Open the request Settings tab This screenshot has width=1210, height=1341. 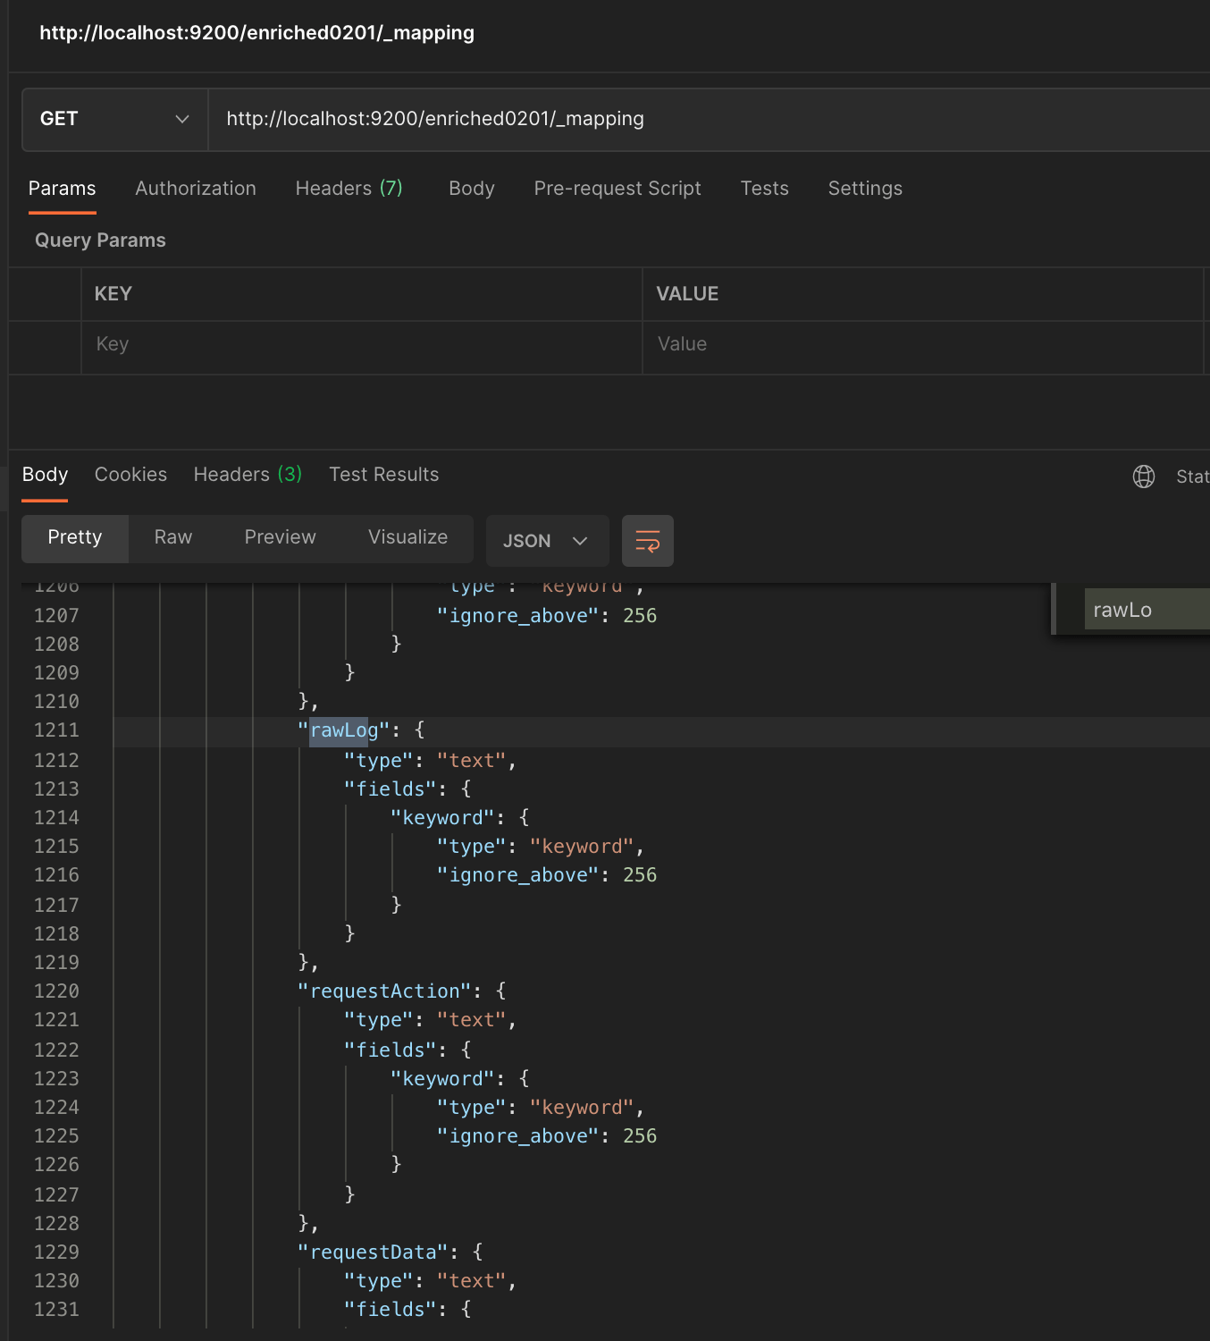[x=864, y=189]
